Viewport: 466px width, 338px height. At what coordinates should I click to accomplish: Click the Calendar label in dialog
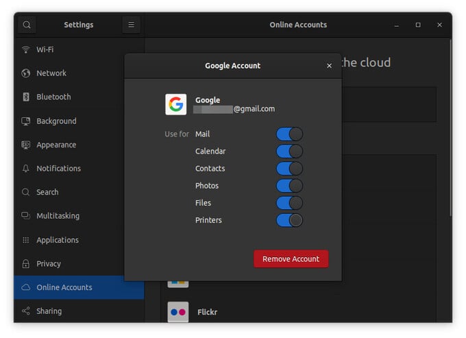coord(210,152)
